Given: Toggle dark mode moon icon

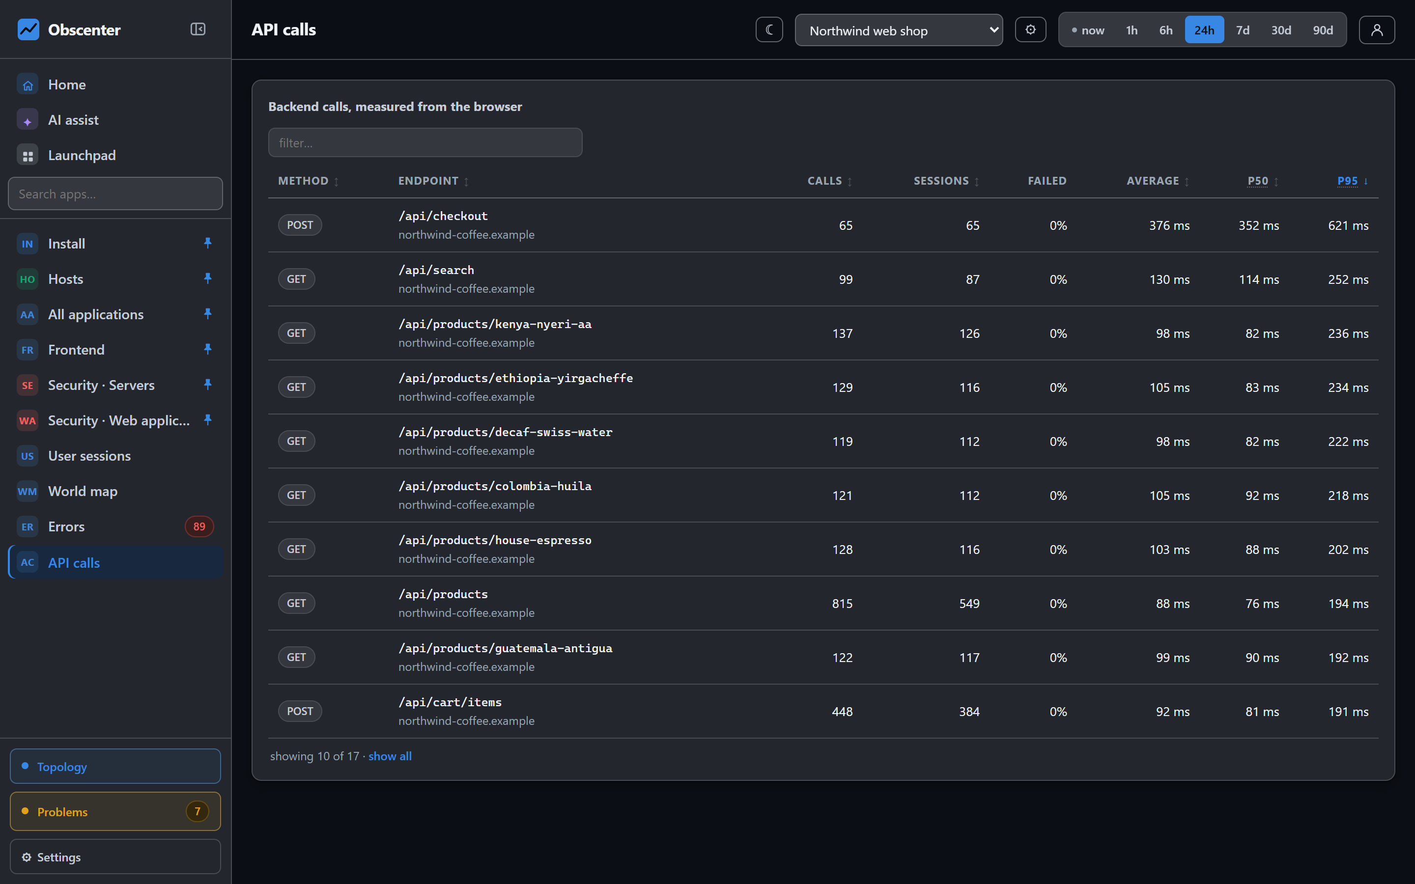Looking at the screenshot, I should [769, 30].
